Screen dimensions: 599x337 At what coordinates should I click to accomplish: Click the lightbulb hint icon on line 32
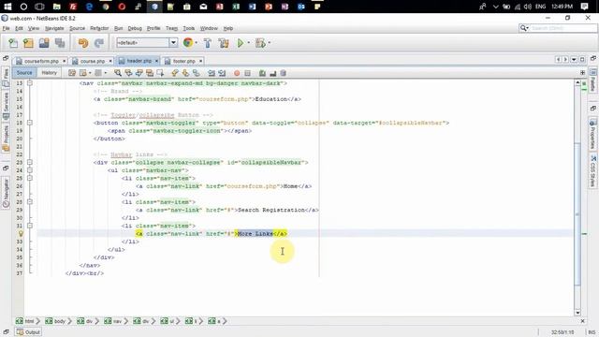coord(21,233)
